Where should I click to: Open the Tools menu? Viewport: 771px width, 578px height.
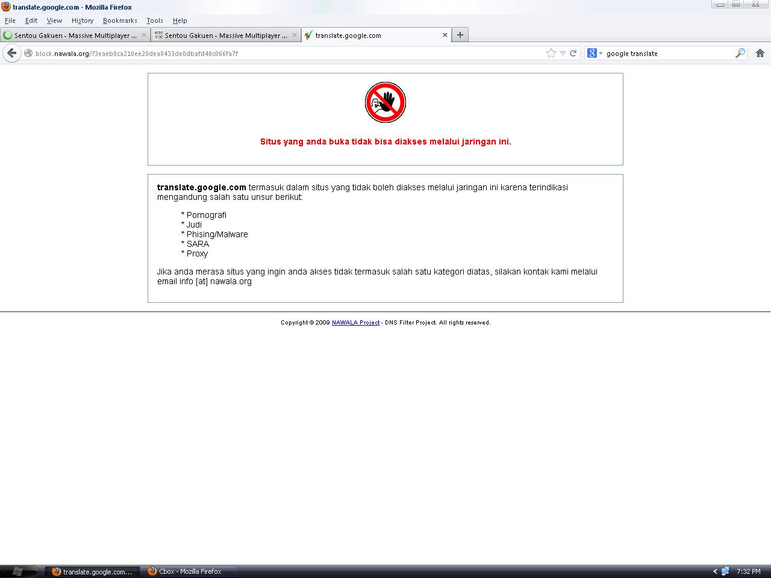155,20
